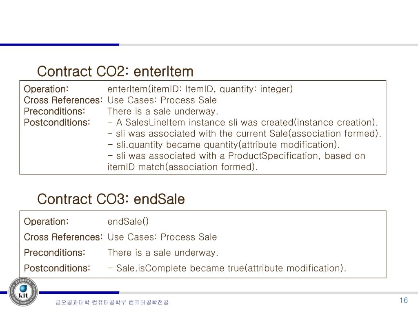Click the Sale.isComplete became true line
The height and width of the screenshot is (313, 418).
coord(227,268)
